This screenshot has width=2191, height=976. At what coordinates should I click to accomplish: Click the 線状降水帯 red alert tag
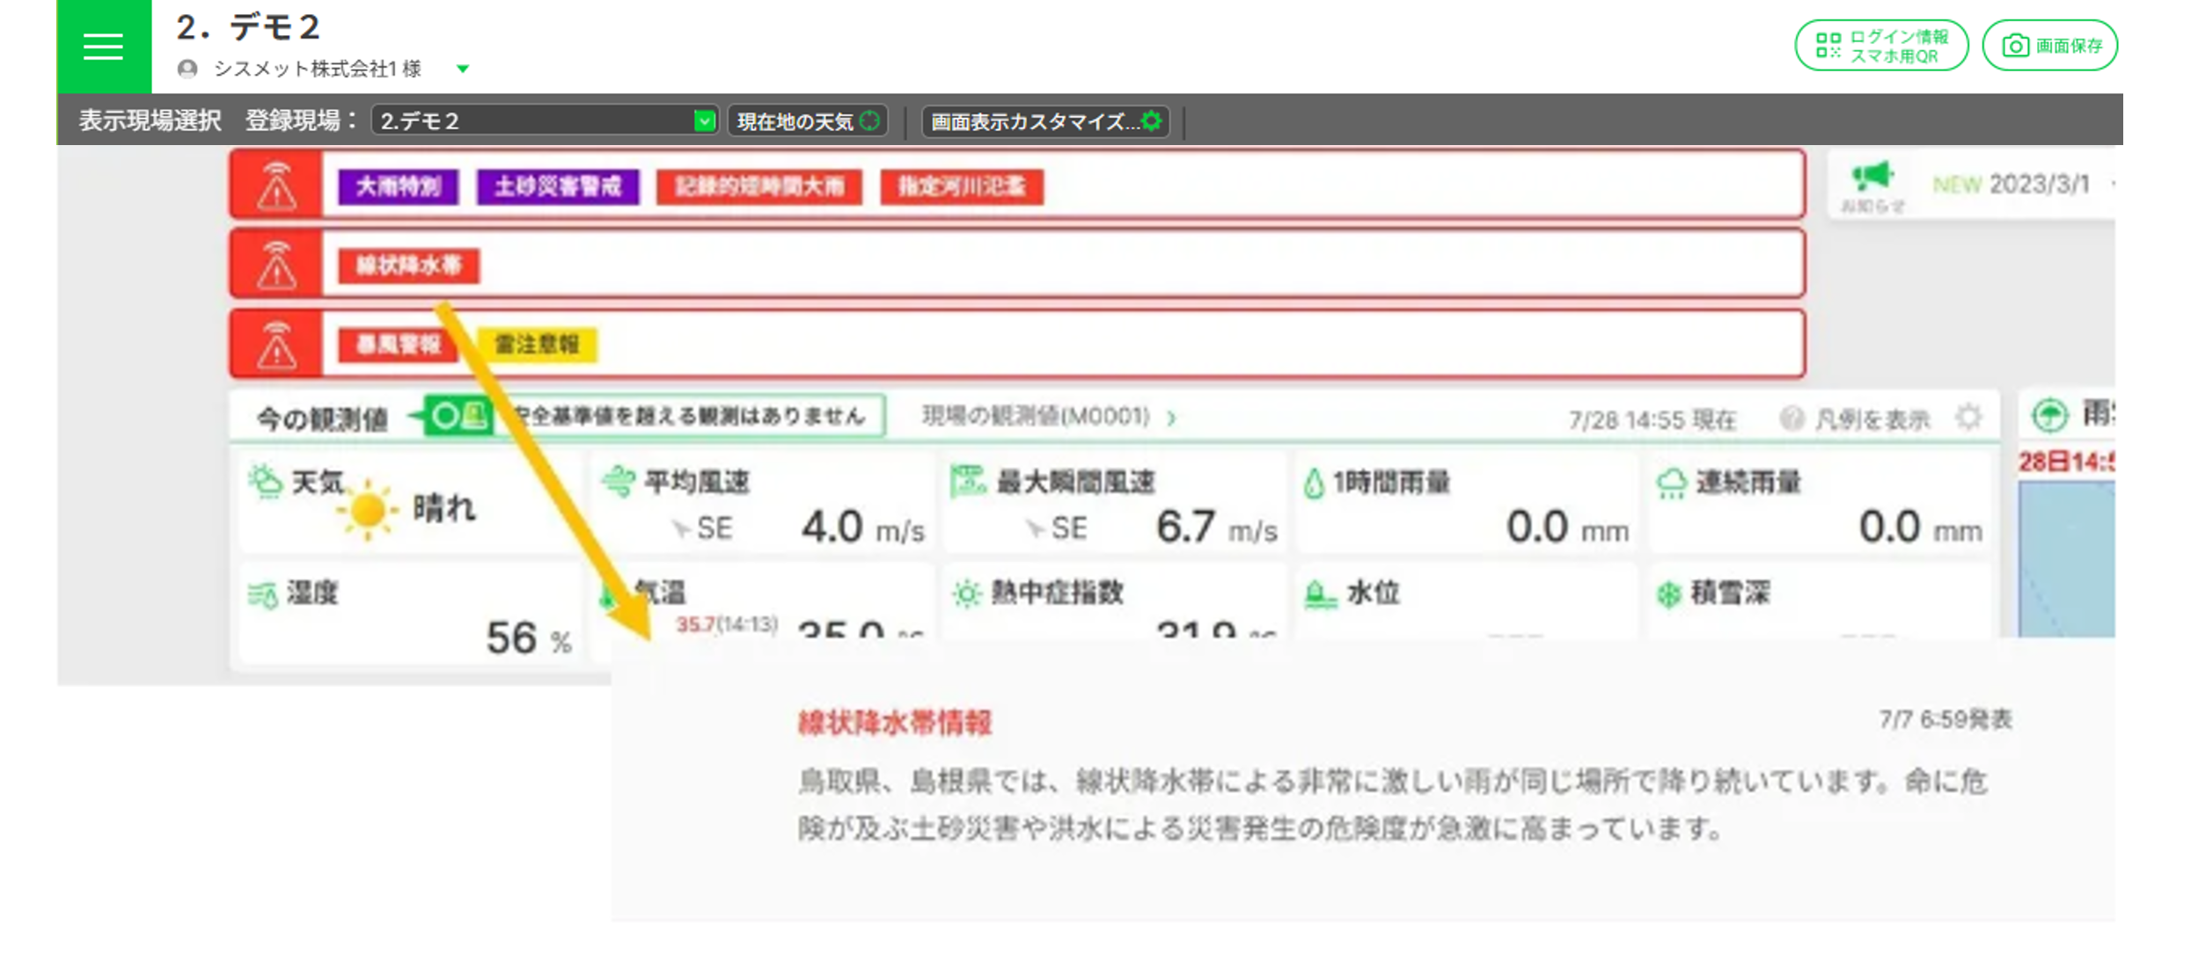(x=408, y=266)
